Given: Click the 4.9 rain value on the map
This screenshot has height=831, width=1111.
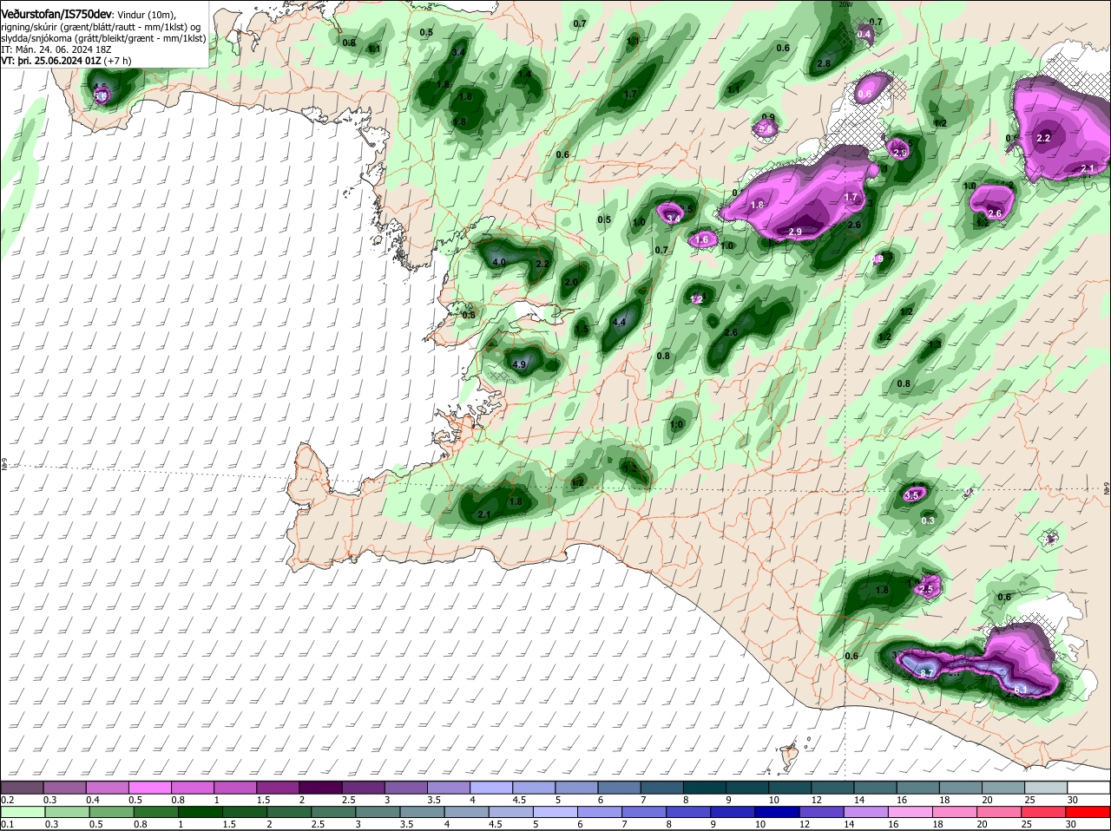Looking at the screenshot, I should [519, 364].
